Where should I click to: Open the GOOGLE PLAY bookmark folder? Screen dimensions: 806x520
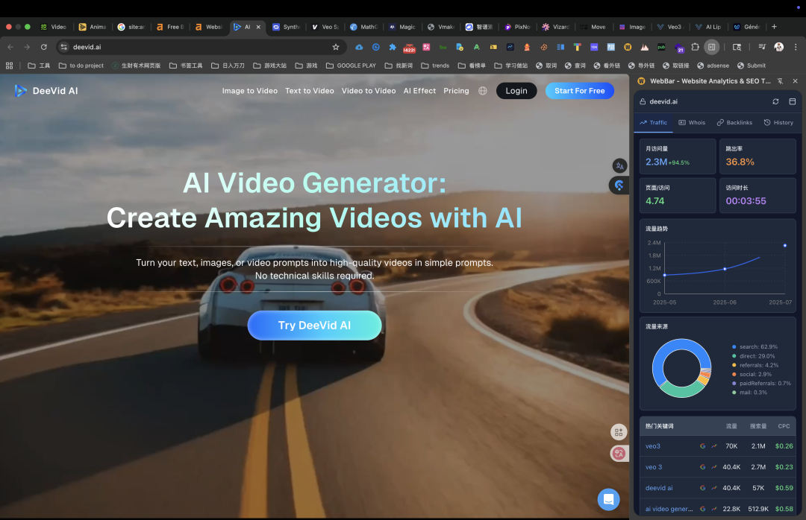tap(351, 66)
